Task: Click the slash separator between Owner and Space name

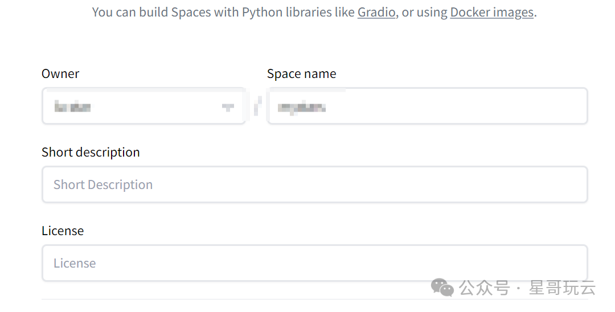Action: (257, 106)
